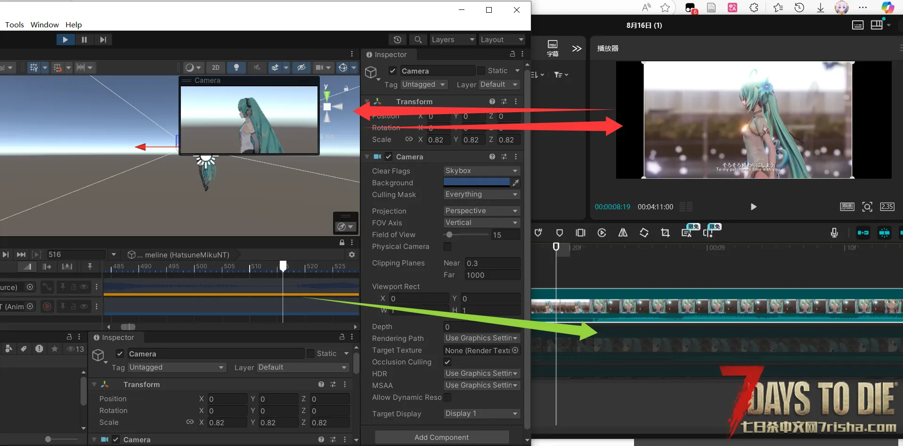903x446 pixels.
Task: Click the timeline marker pin icon
Action: point(89,267)
